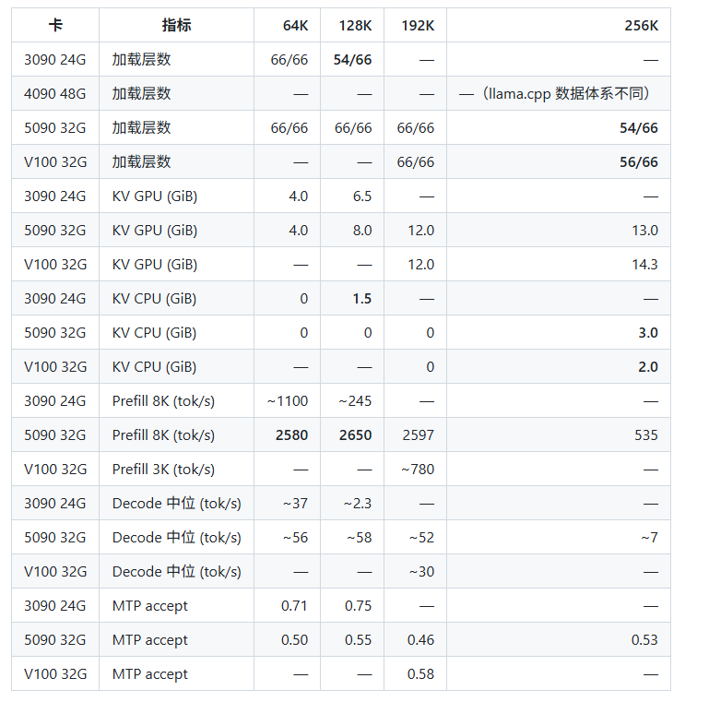This screenshot has height=702, width=709.
Task: Click 3090 24G in the KV GPU row
Action: 54,196
